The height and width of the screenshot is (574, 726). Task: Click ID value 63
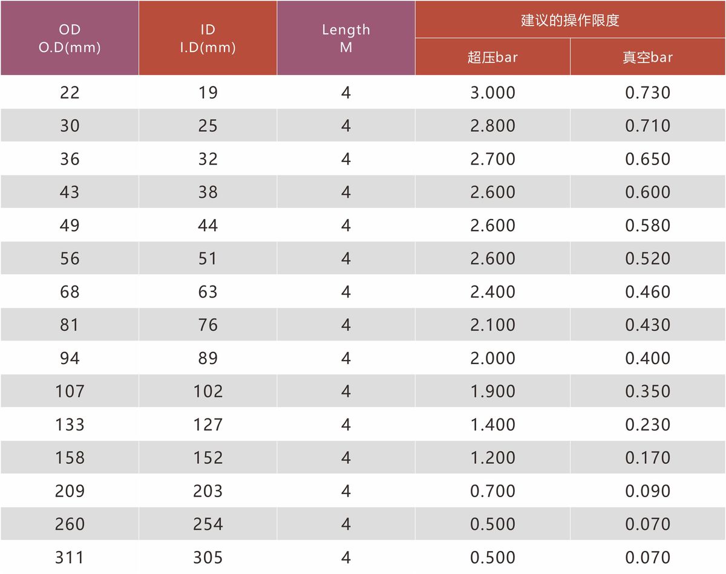(x=208, y=292)
